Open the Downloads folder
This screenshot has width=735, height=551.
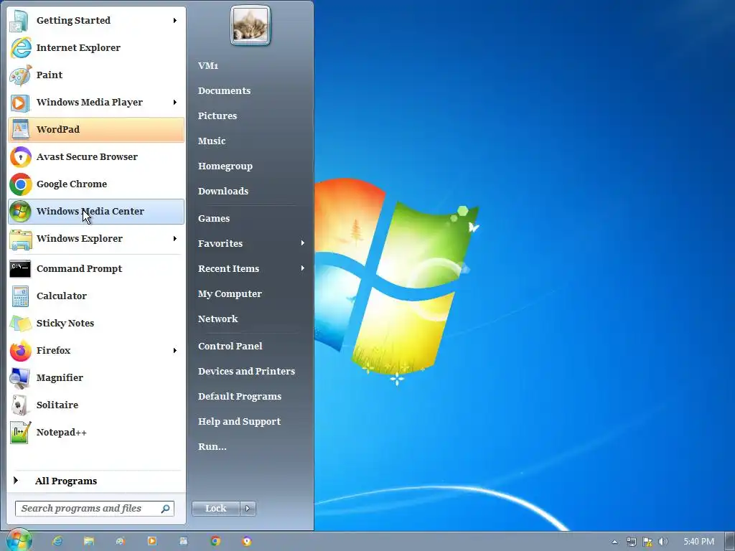click(x=223, y=191)
